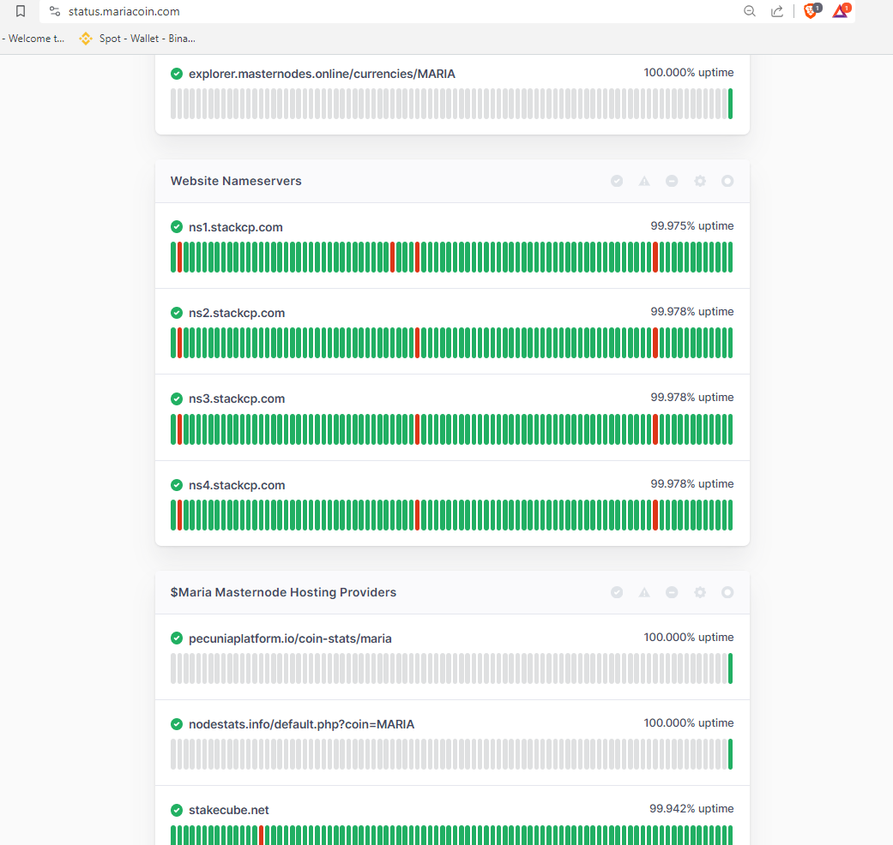Click minus circle filter in Website Nameservers header

click(x=672, y=181)
